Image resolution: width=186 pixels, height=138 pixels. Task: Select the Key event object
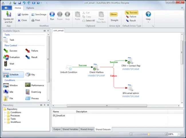30,75
